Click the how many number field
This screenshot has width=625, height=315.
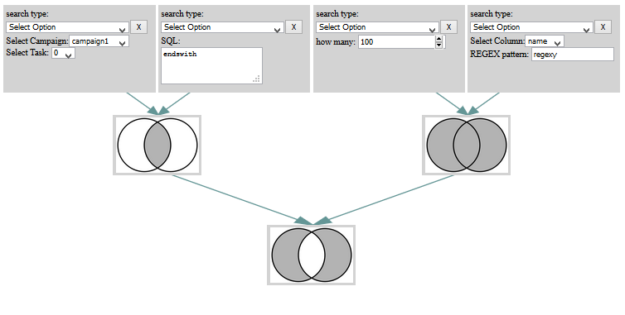tap(396, 42)
